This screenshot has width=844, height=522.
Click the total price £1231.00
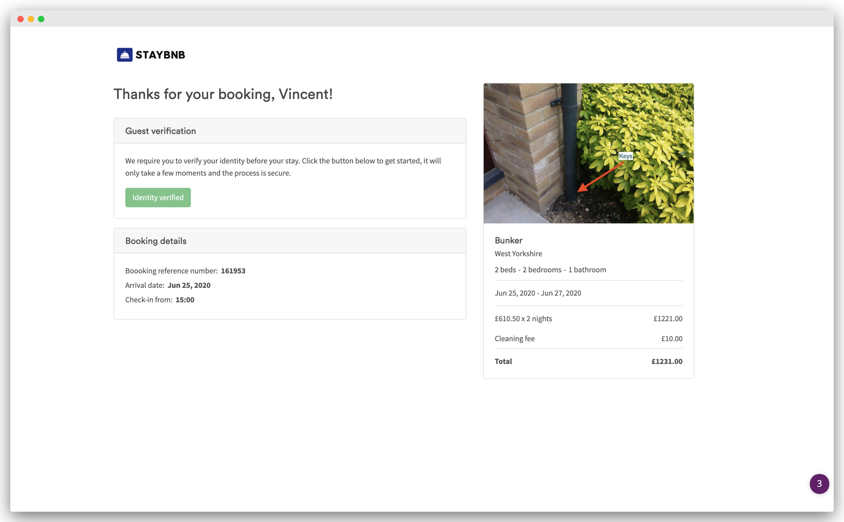coord(667,361)
